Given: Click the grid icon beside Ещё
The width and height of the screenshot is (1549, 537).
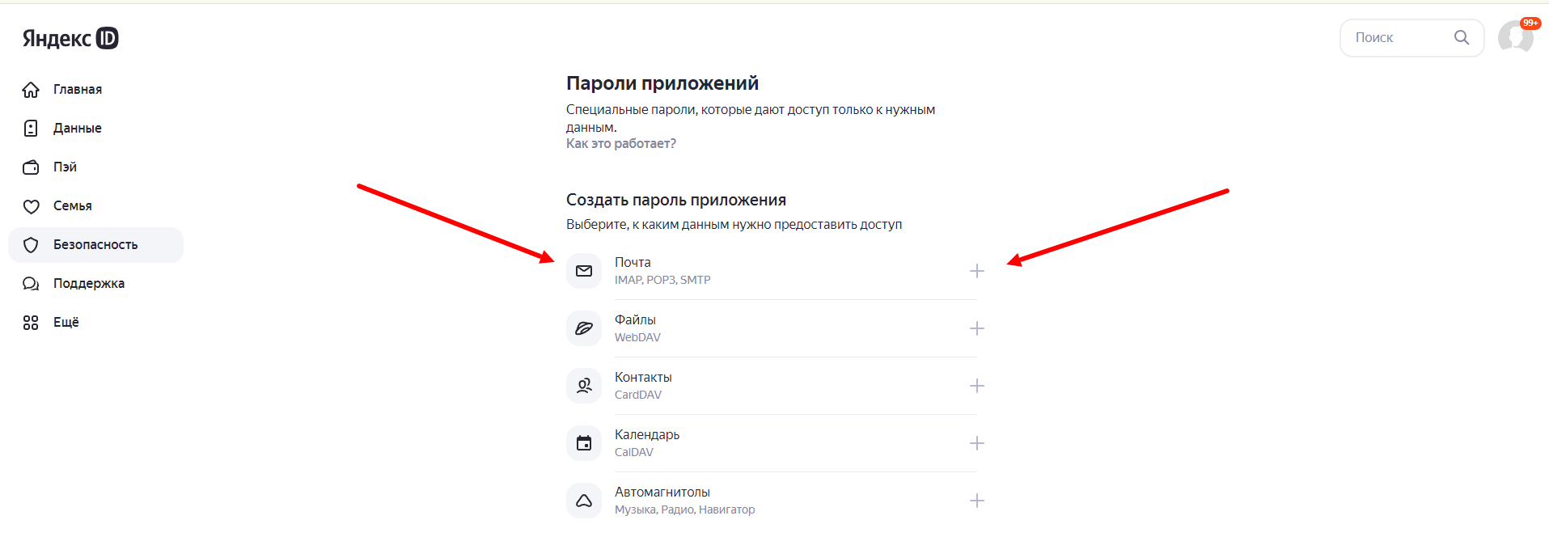Looking at the screenshot, I should coord(31,323).
